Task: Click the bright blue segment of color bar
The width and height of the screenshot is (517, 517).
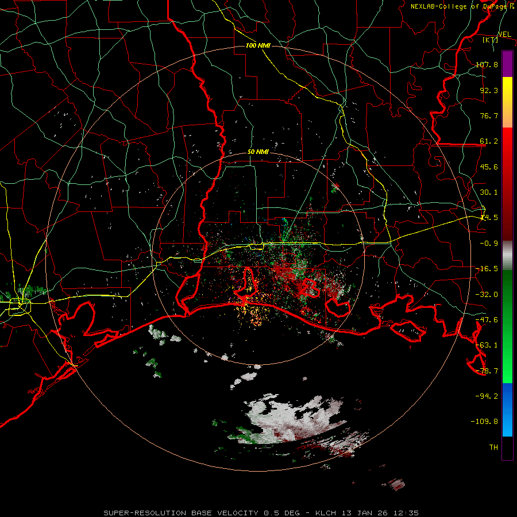Action: click(507, 410)
